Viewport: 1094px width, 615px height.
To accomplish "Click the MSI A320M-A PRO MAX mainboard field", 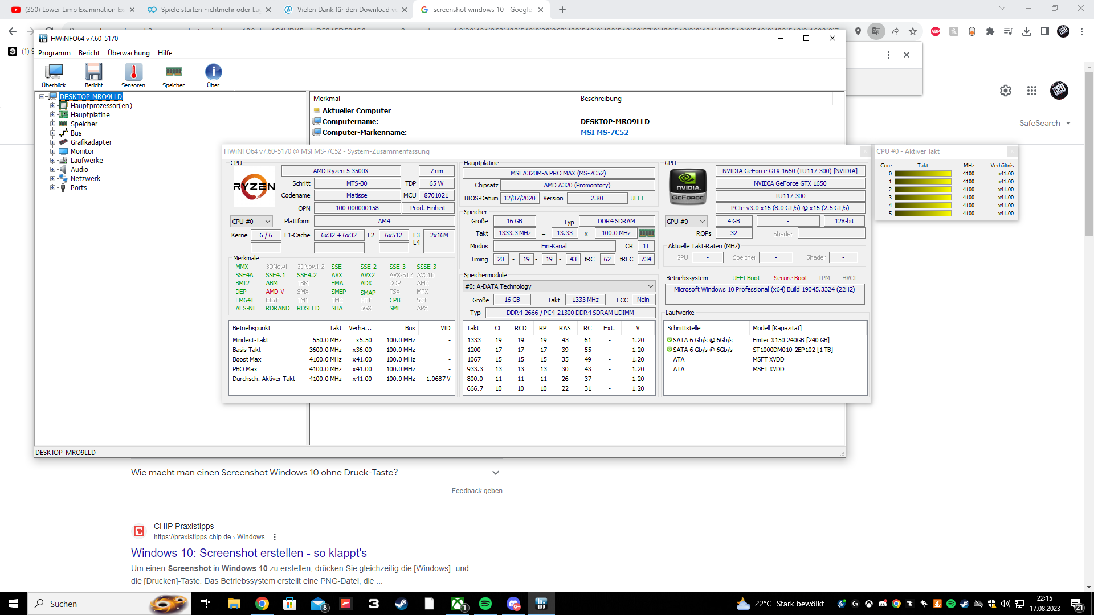I will [558, 173].
